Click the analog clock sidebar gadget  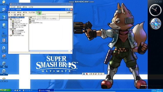[155, 10]
